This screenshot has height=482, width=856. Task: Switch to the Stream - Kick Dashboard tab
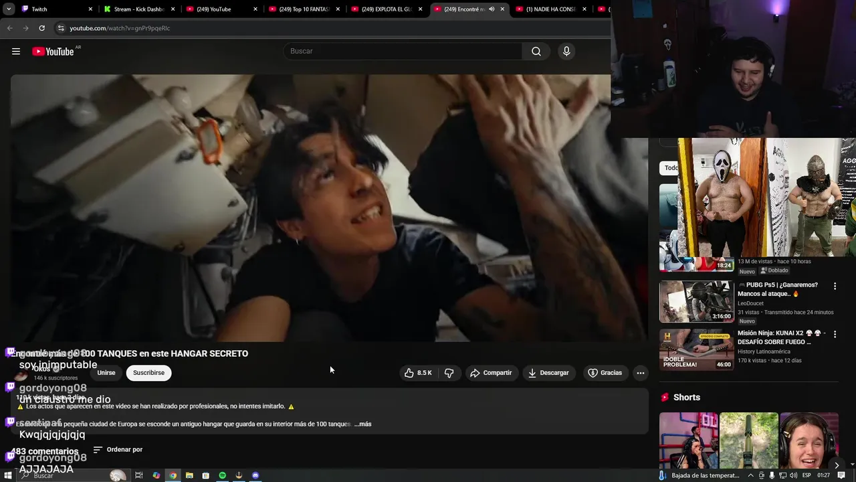139,9
